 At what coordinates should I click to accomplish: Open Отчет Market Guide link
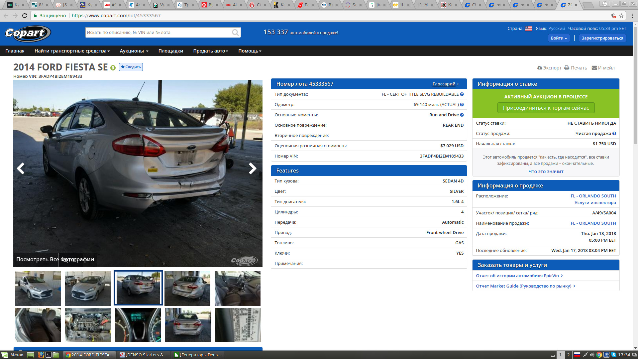pos(525,286)
